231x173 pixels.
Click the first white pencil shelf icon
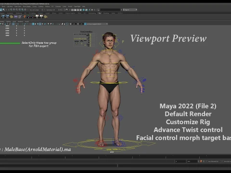pos(37,16)
